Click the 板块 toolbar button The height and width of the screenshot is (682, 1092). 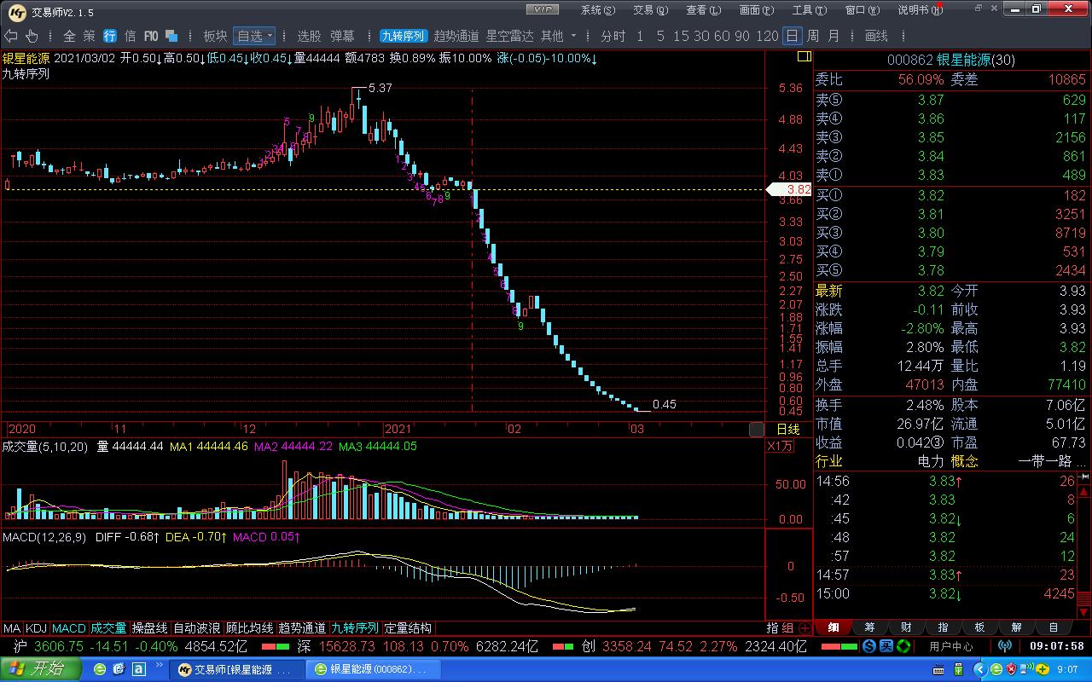[x=215, y=36]
